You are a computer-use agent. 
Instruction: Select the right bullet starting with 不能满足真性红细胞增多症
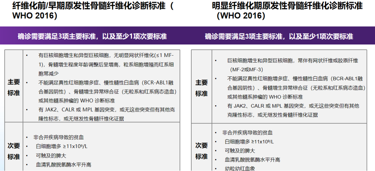coord(296,88)
